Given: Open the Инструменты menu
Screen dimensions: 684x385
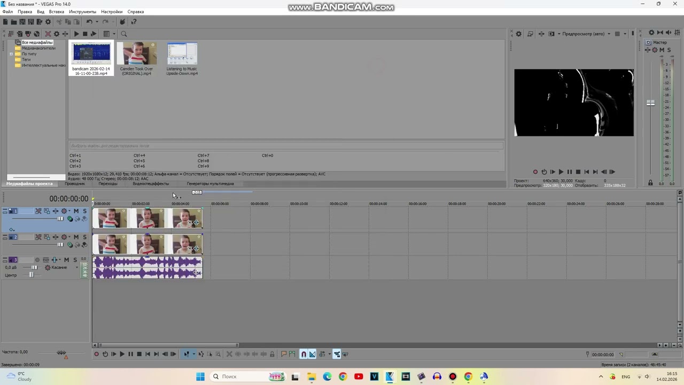Looking at the screenshot, I should [82, 11].
